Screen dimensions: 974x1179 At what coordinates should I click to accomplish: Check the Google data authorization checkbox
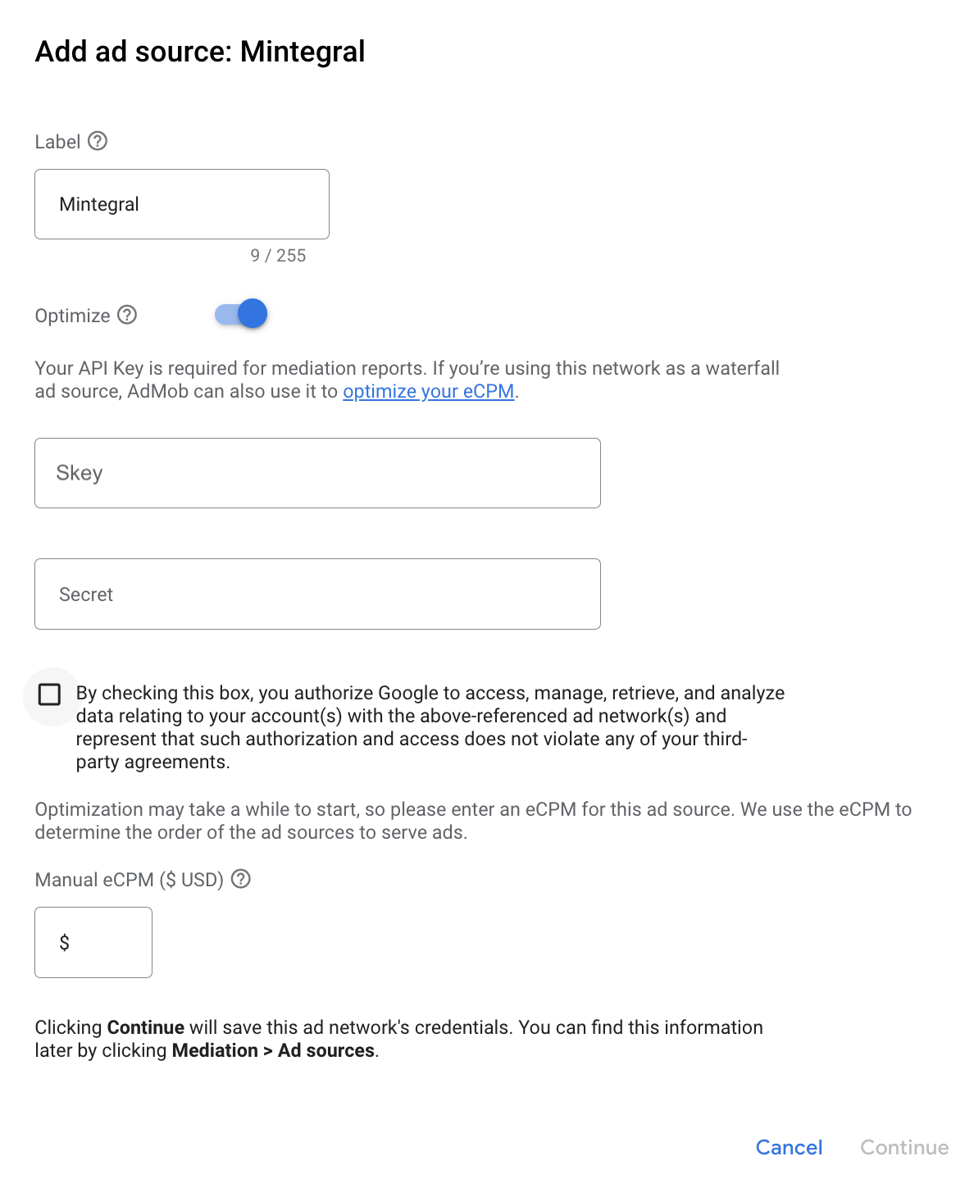51,694
